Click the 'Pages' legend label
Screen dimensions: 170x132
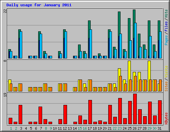(166, 40)
